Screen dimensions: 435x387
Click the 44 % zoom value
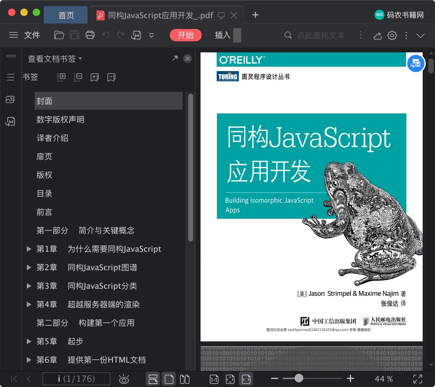click(384, 379)
